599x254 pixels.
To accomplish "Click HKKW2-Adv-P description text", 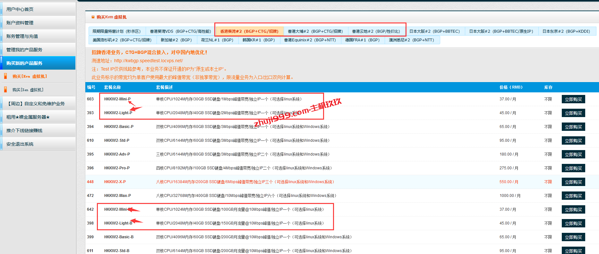I will click(x=243, y=154).
